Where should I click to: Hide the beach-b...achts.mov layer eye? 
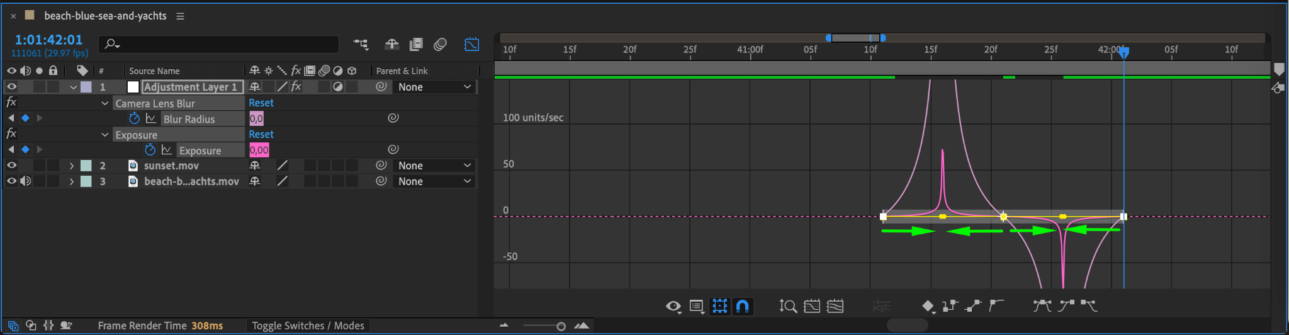coord(11,181)
